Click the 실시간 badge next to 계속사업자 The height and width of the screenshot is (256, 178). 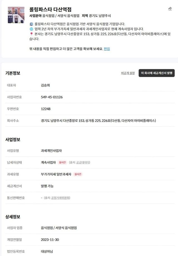point(62,163)
